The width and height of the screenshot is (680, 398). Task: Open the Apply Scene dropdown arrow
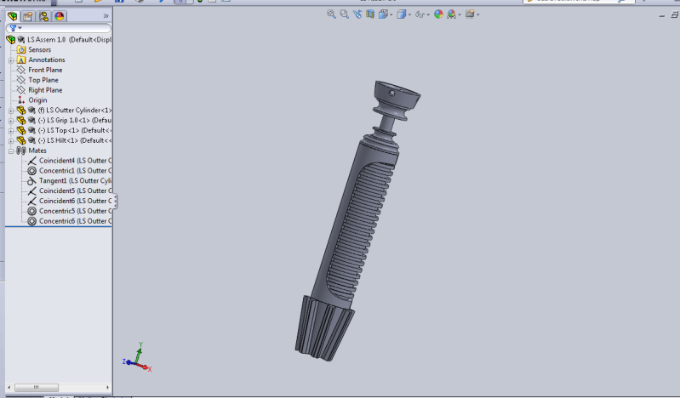(x=460, y=14)
